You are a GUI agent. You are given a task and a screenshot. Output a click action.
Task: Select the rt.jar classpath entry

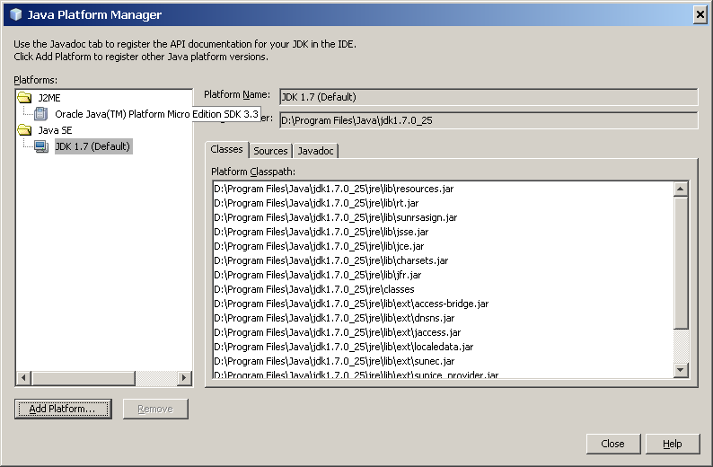pos(316,203)
